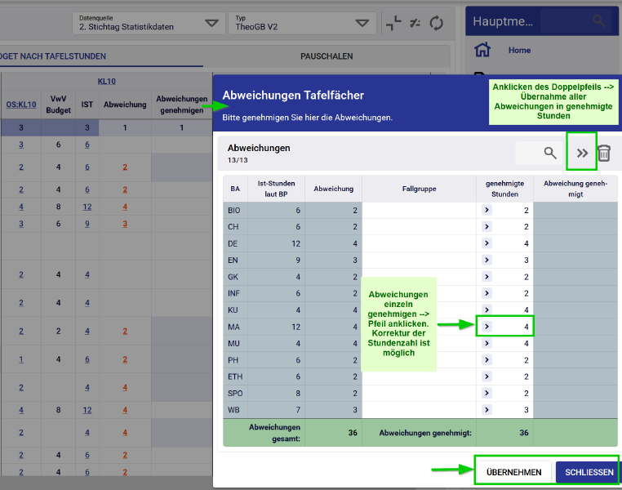
Task: Click the search icon in Hauptmenü header
Action: click(599, 20)
